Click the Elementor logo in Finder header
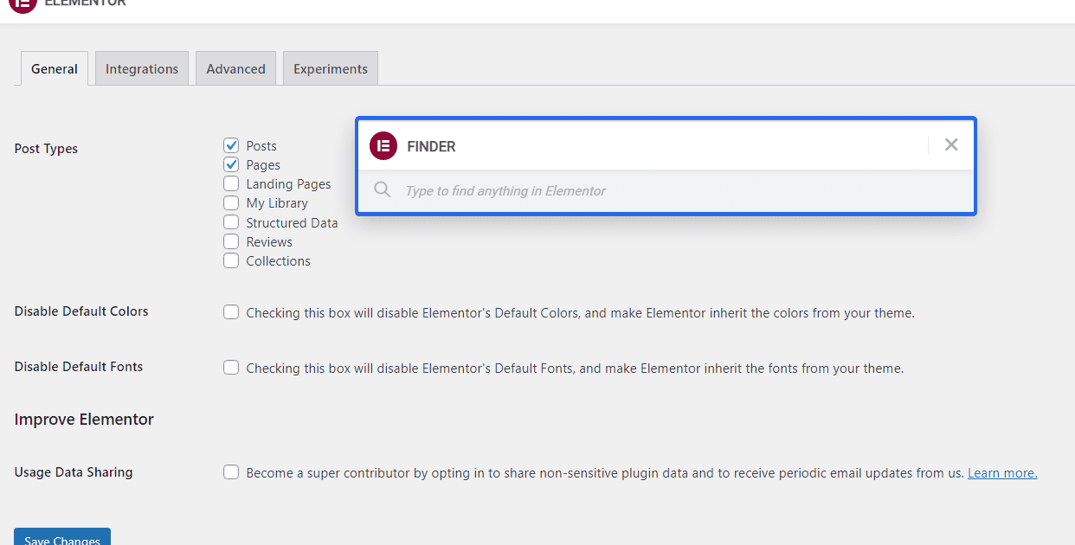Viewport: 1075px width, 545px height. click(x=383, y=146)
